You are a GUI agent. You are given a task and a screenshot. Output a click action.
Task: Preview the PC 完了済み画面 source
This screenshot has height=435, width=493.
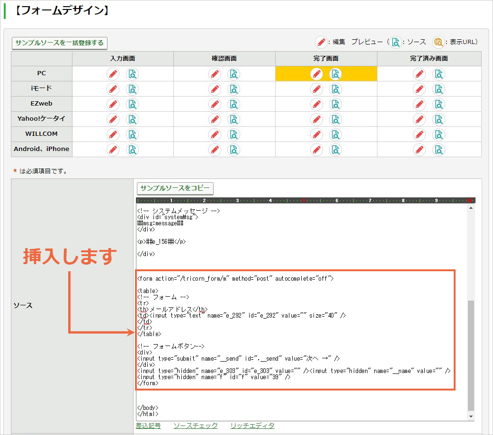pos(439,74)
